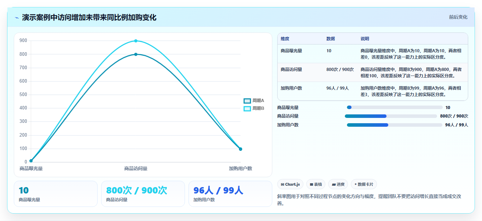Click the 800次 / 900次 table cell

[x=340, y=70]
